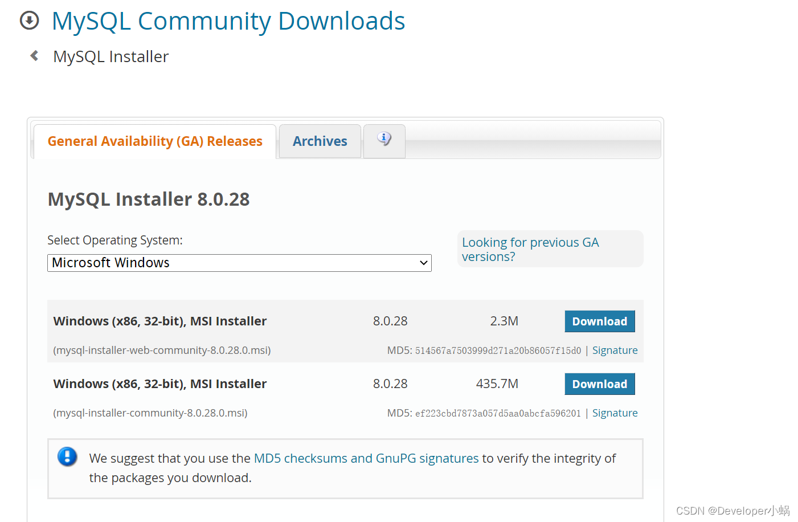This screenshot has width=798, height=522.
Task: Click the MySQL Installer 8.0.28 heading
Action: point(149,199)
